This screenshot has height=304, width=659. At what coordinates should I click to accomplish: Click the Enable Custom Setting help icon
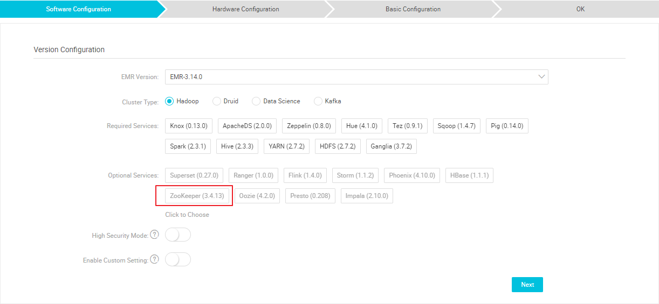tap(155, 259)
